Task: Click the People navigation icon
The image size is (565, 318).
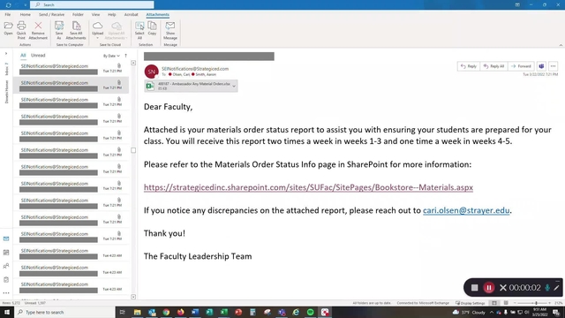Action: 6,266
